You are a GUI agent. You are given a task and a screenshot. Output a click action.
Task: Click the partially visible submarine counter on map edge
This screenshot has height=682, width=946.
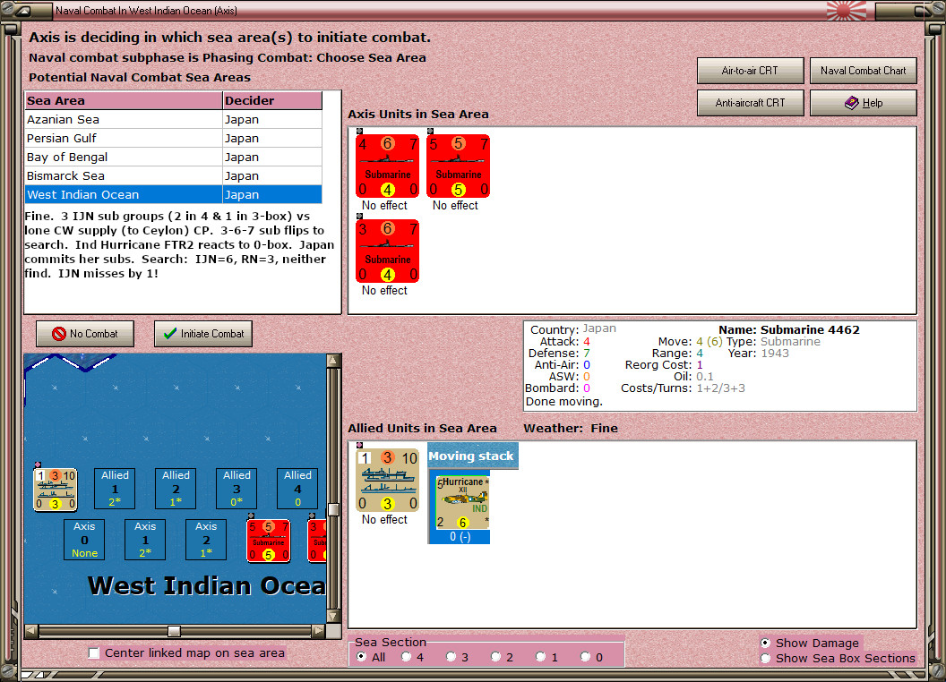tap(317, 541)
